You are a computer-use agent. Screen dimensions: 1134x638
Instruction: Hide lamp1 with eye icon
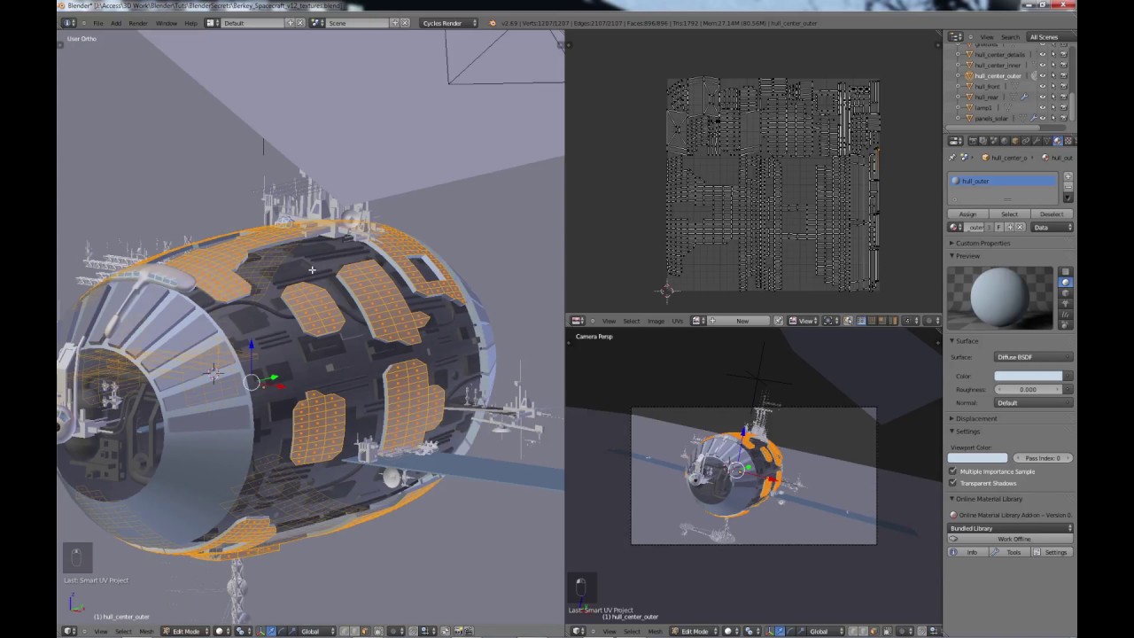pyautogui.click(x=1043, y=107)
